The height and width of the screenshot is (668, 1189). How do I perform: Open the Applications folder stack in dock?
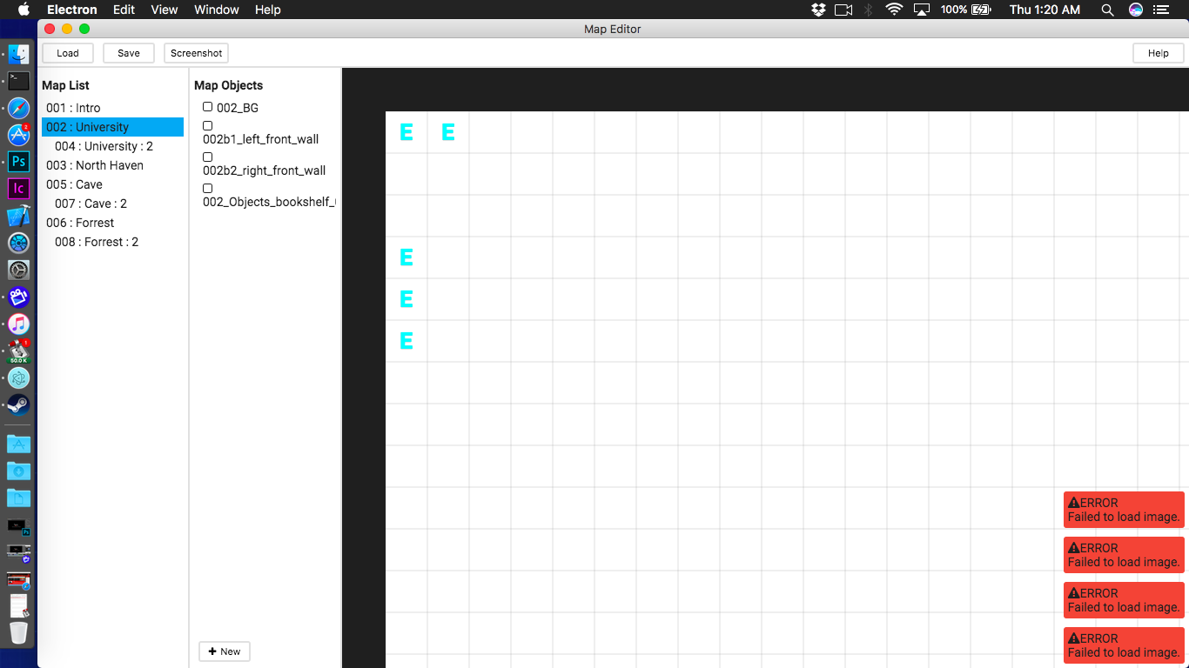(x=18, y=444)
